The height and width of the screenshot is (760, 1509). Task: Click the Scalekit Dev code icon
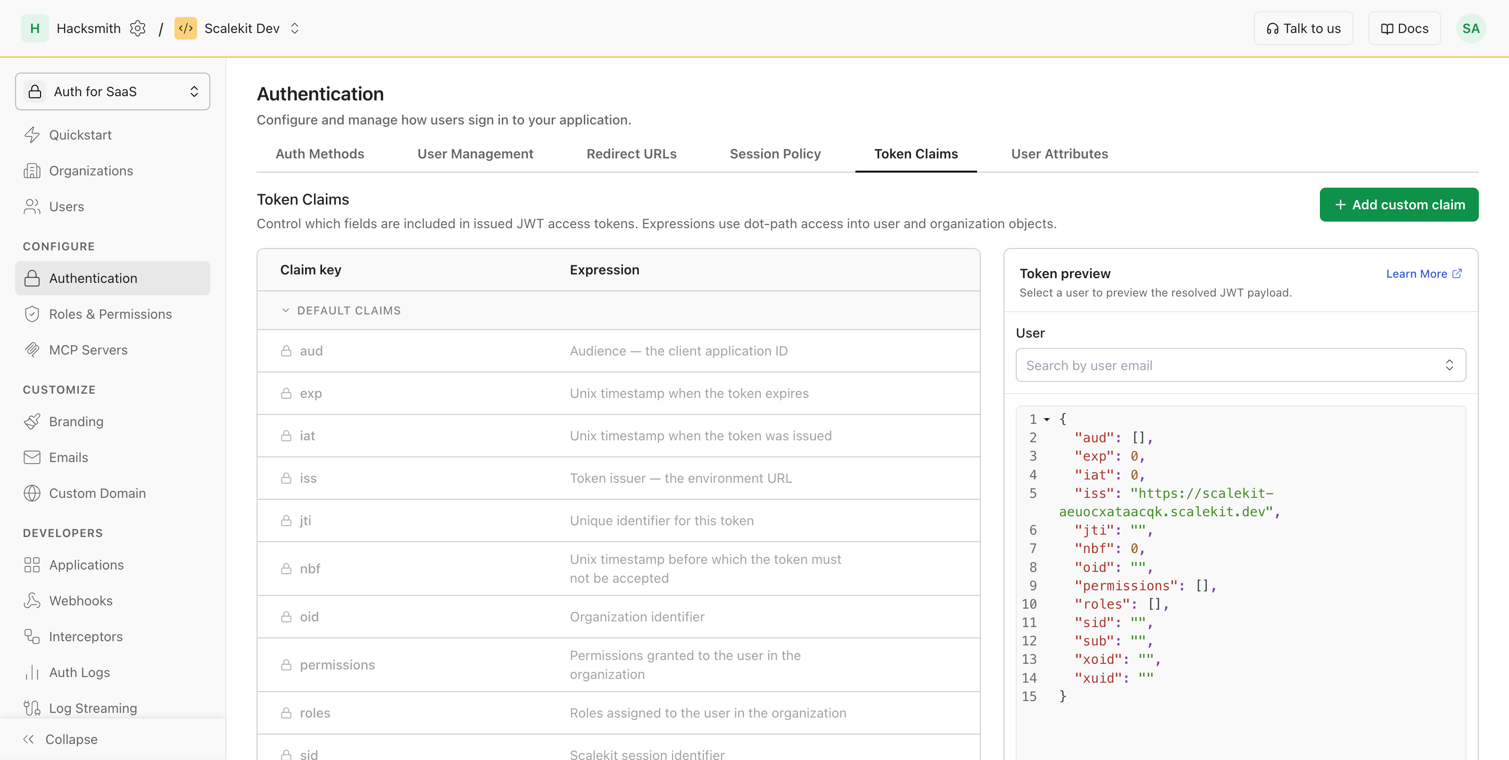(x=186, y=28)
